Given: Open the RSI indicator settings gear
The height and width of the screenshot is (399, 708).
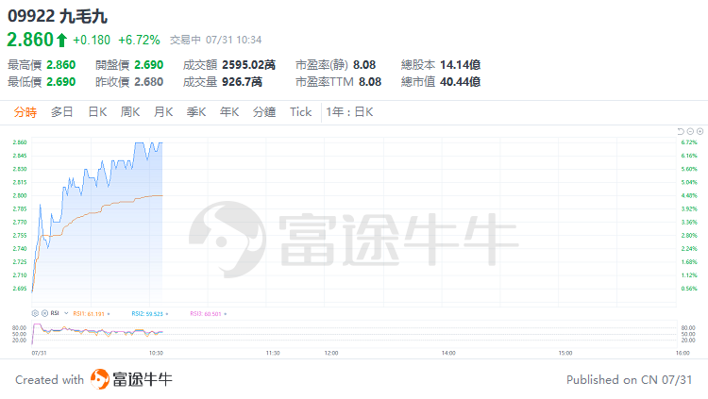Looking at the screenshot, I should [35, 313].
